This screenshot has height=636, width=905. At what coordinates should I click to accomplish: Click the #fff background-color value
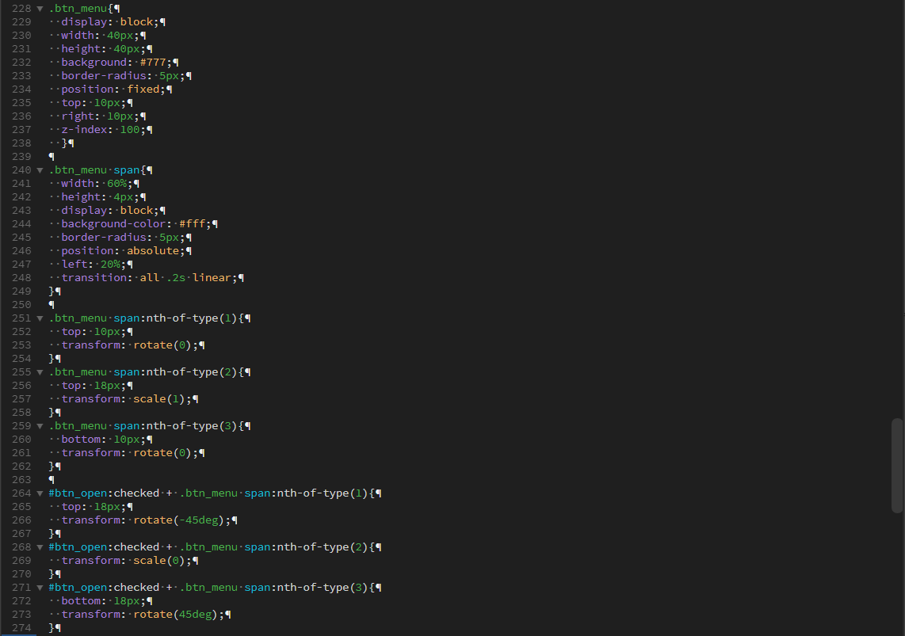(194, 224)
